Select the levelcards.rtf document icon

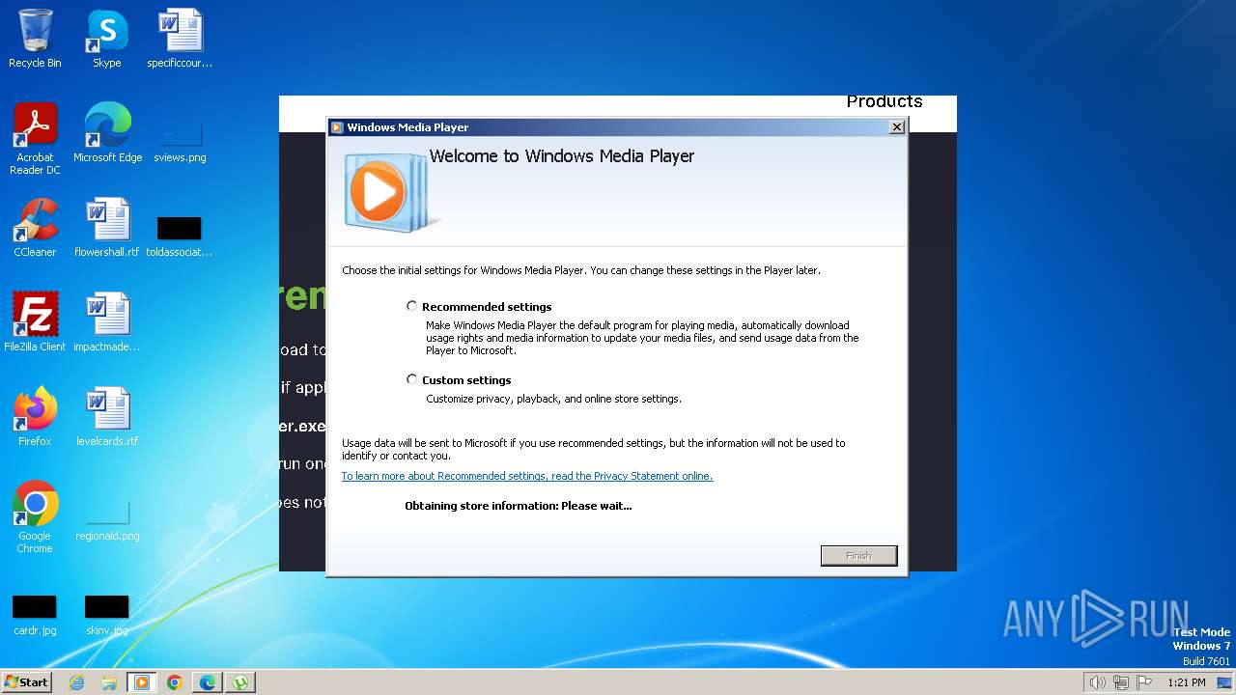click(107, 416)
